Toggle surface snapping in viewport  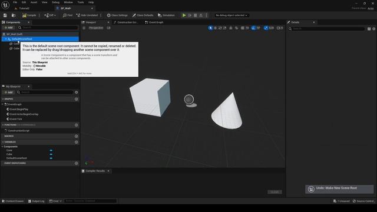[237, 28]
